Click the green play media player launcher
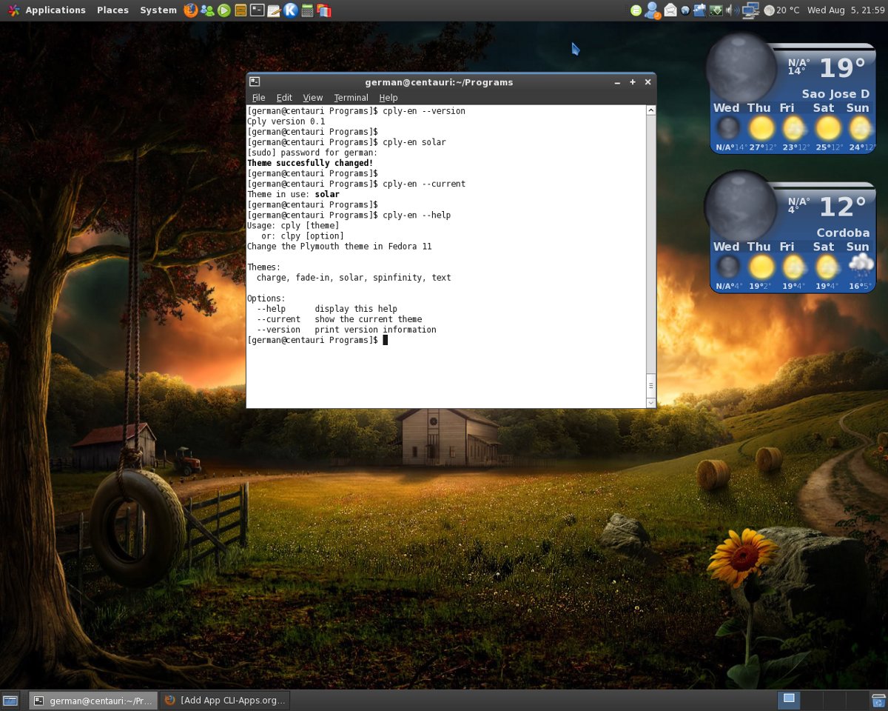 coord(224,10)
